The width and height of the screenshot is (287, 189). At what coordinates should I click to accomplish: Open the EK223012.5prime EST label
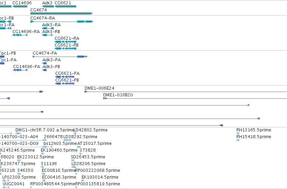(x=35, y=157)
